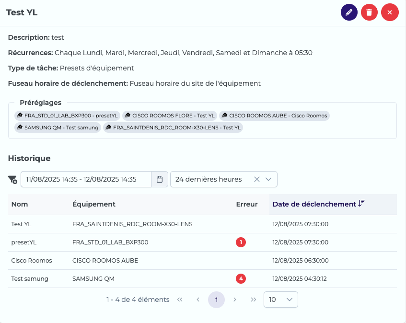Click the 1 - 4 de 4 éléments text
This screenshot has height=323, width=406.
click(138, 300)
